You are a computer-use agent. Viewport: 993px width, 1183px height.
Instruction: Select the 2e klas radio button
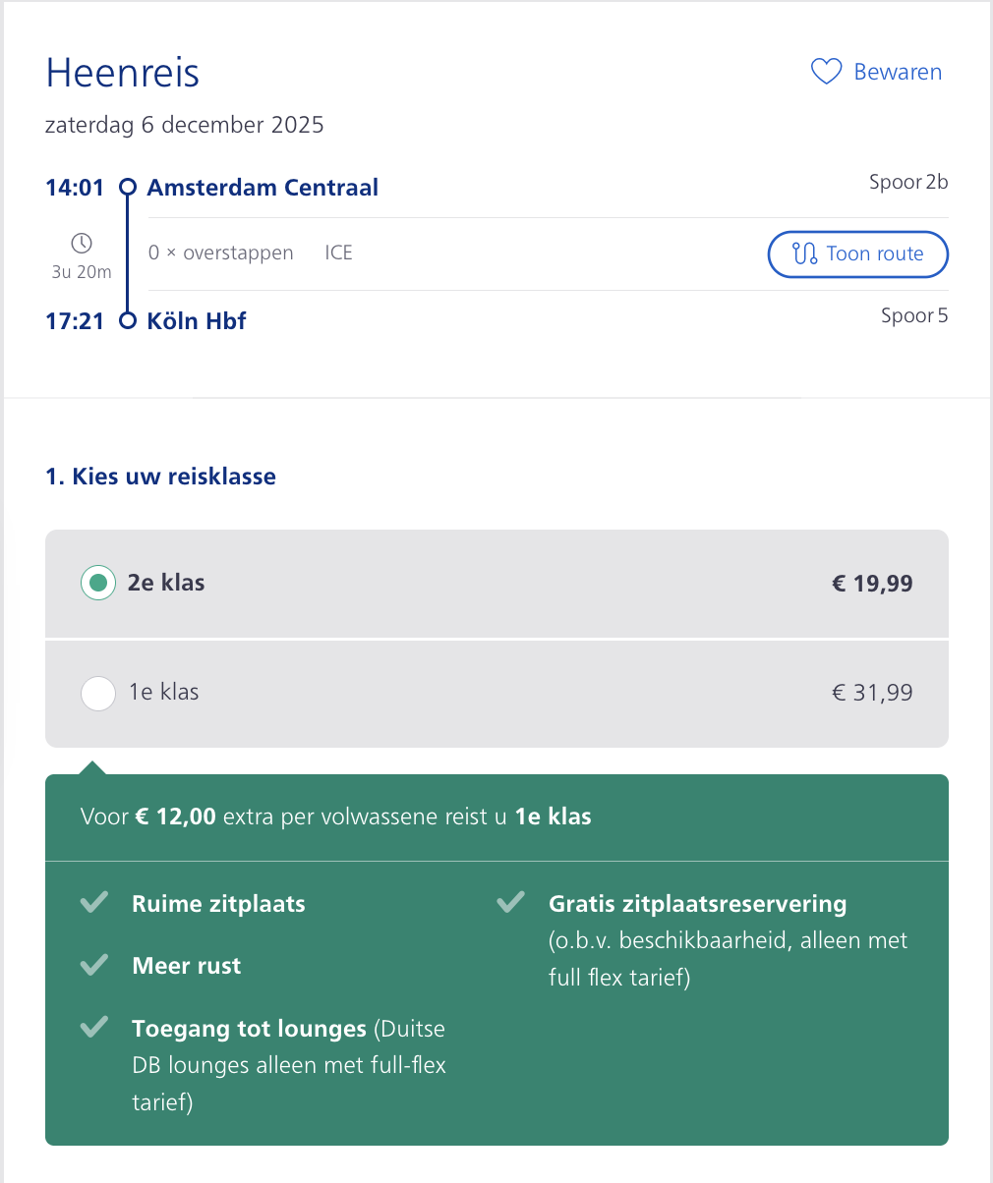point(97,583)
